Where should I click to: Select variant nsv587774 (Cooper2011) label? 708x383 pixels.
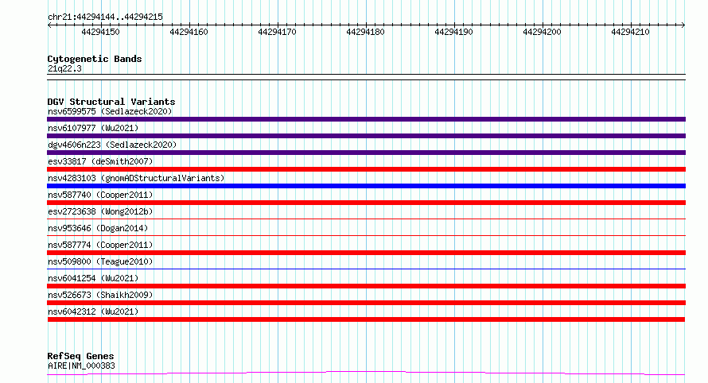coord(100,245)
